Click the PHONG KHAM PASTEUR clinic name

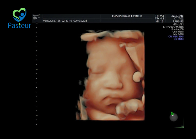[x=126, y=16]
